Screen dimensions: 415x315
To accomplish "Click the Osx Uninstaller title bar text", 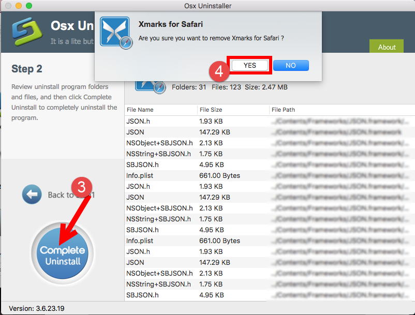I will point(207,6).
